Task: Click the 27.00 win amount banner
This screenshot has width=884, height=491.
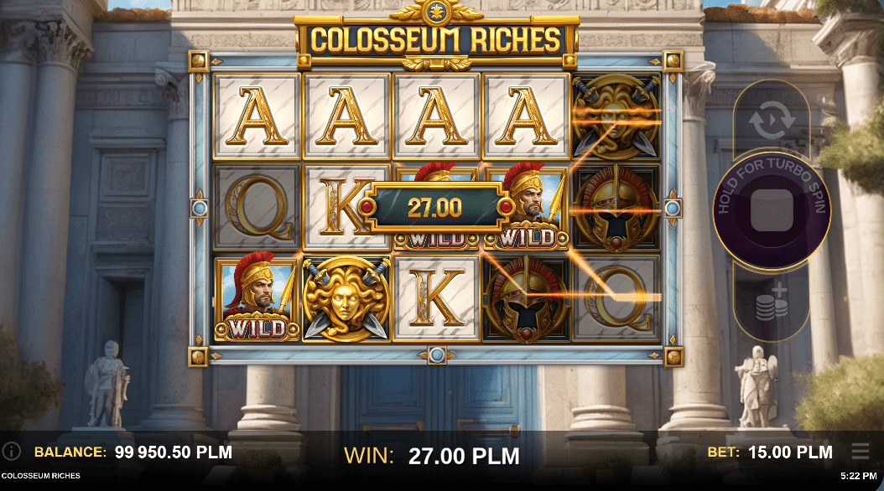Action: pyautogui.click(x=434, y=207)
